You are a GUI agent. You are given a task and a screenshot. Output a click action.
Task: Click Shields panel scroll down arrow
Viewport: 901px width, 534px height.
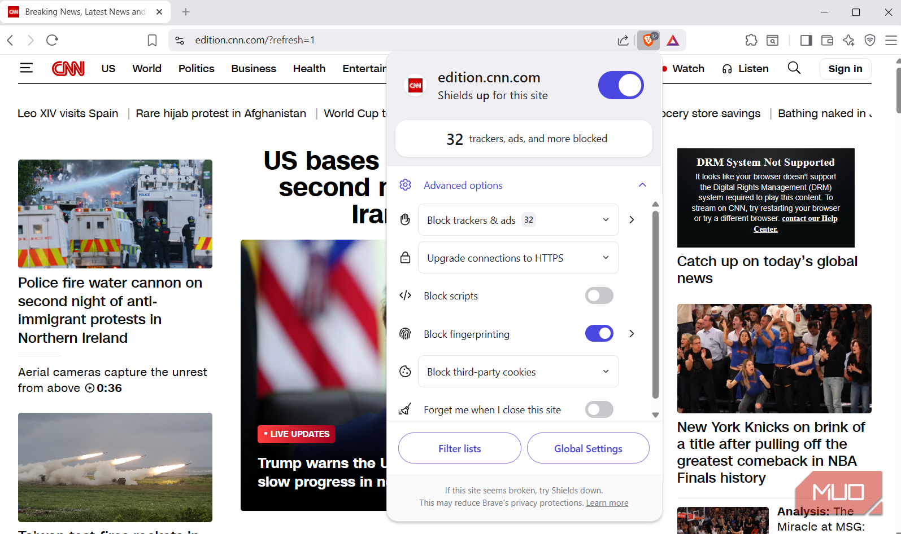655,415
